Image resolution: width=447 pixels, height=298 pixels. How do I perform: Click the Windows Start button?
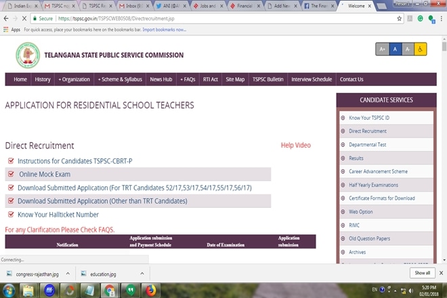click(9, 291)
